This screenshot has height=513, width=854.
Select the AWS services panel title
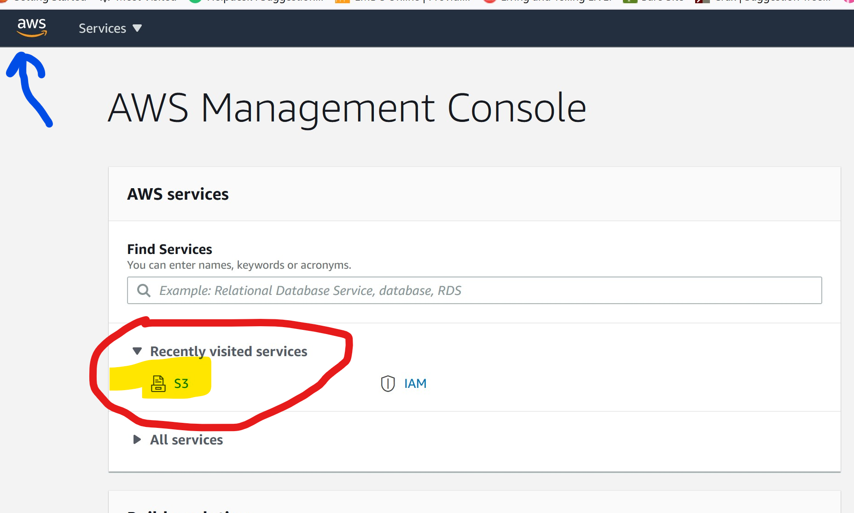click(x=178, y=194)
